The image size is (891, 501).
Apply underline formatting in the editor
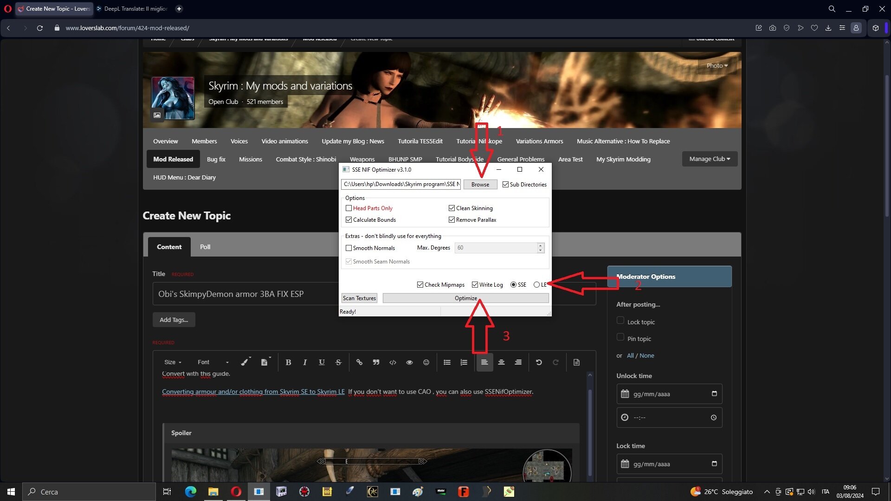click(322, 362)
